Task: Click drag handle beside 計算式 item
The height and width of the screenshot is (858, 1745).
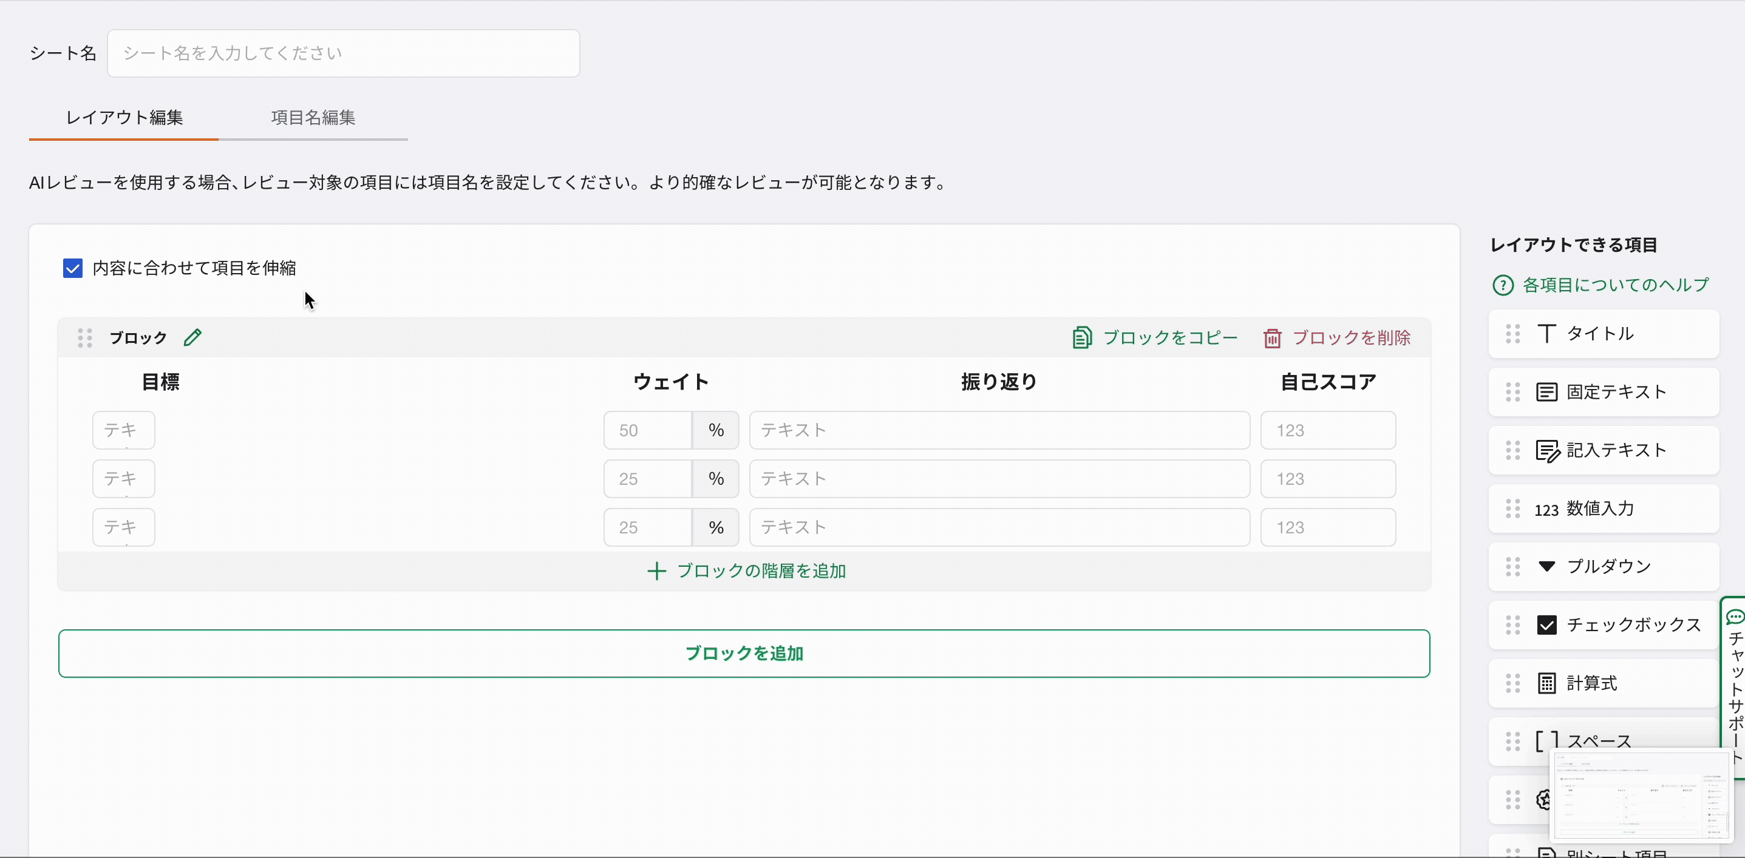Action: point(1512,683)
